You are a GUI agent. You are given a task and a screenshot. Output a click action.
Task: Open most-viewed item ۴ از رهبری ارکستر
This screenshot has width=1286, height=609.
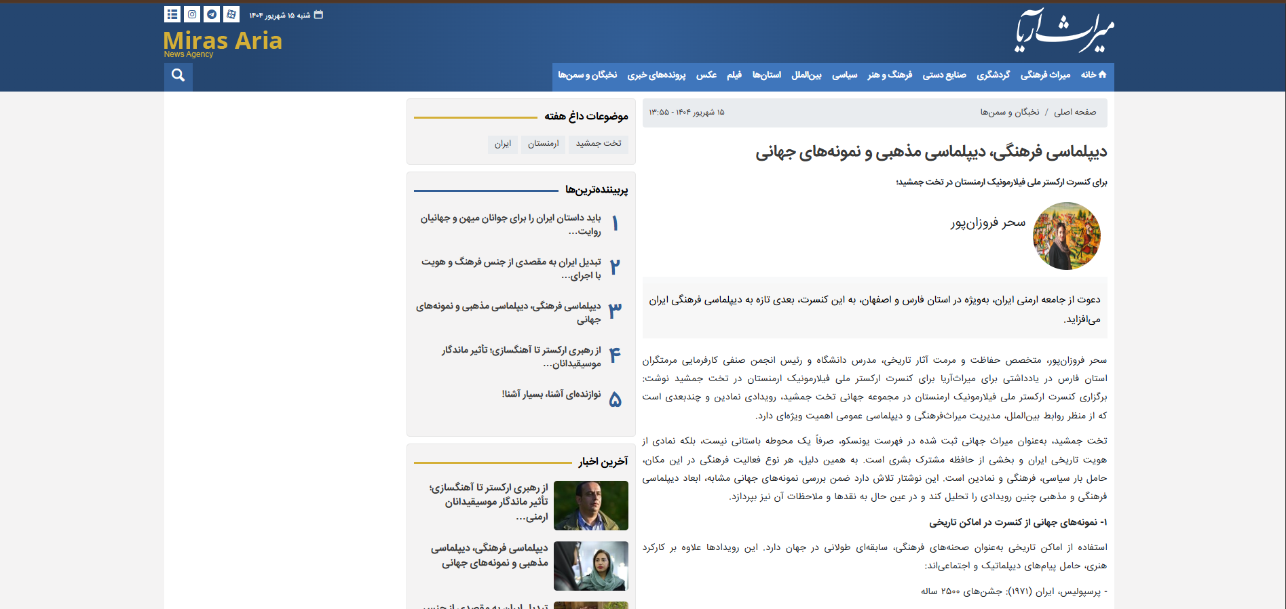click(521, 357)
